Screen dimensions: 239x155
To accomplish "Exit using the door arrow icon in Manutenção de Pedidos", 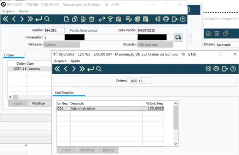I will 174,19.
